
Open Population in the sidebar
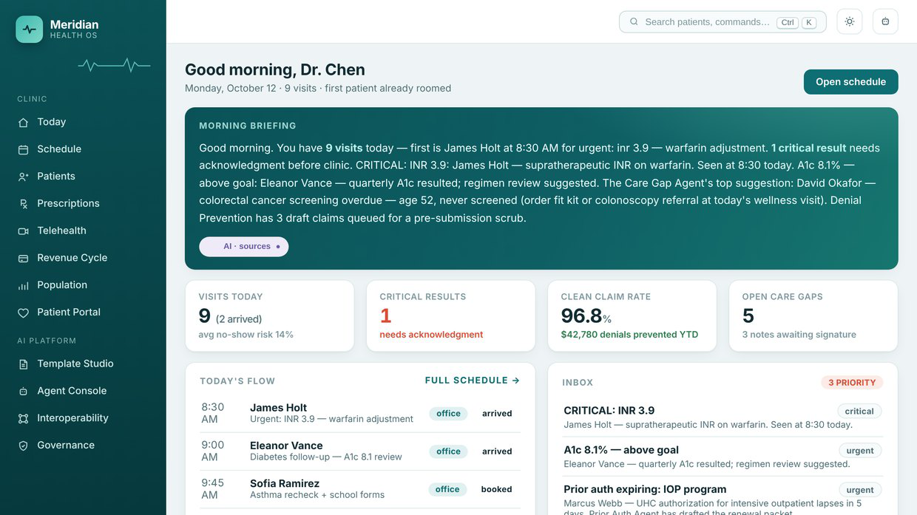point(83,285)
